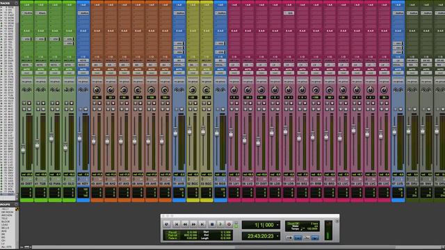445x250 pixels.
Task: Start playback with the transport Play button
Action: click(x=220, y=224)
